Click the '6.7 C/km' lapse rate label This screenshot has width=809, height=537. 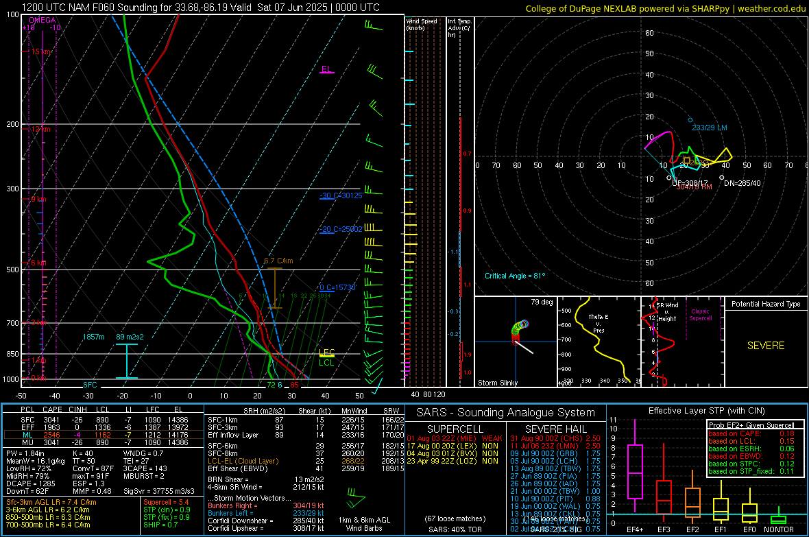278,261
